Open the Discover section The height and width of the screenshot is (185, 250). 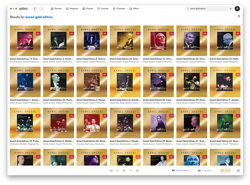tap(56, 9)
